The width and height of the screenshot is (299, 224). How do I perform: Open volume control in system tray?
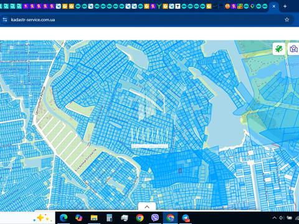pyautogui.click(x=282, y=218)
